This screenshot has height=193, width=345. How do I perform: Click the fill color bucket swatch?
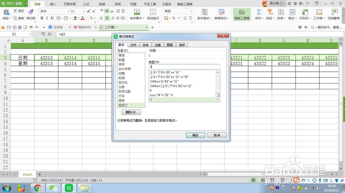75,18
